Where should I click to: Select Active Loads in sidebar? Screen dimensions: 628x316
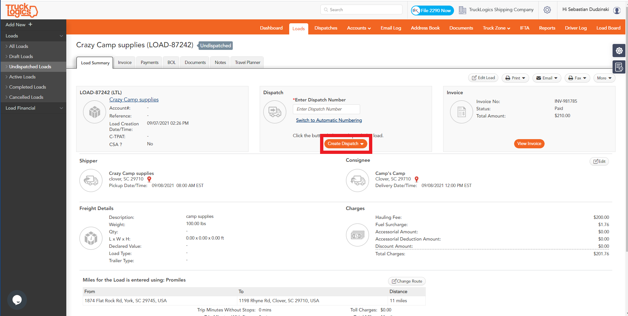[33, 77]
